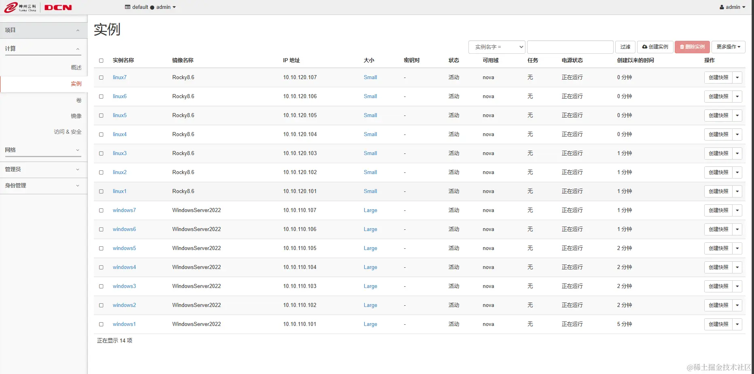Open the default admin project switcher
This screenshot has height=374, width=754.
pyautogui.click(x=150, y=7)
